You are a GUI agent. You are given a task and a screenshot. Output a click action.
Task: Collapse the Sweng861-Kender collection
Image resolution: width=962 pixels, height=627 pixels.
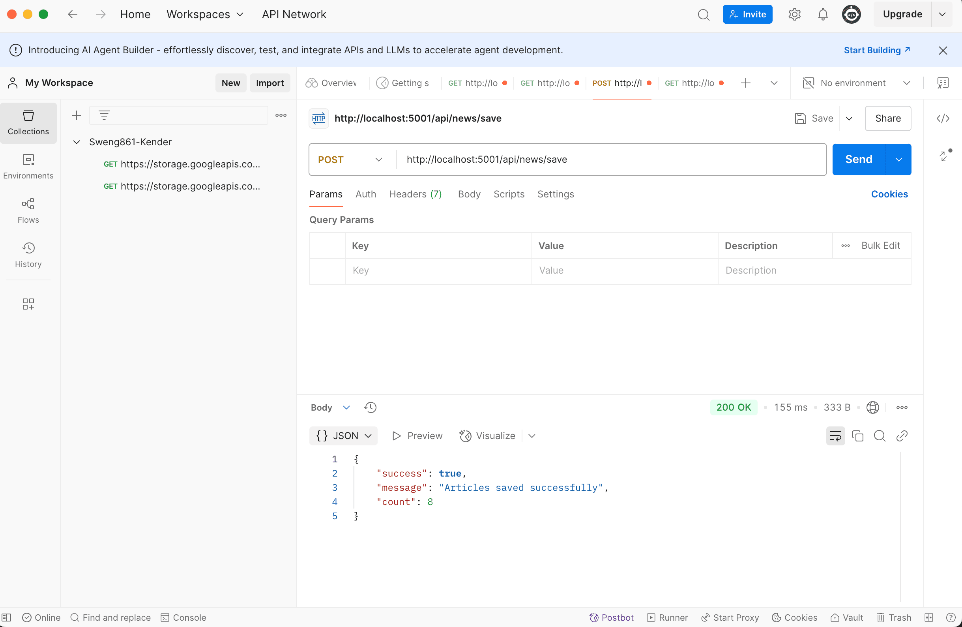pyautogui.click(x=77, y=142)
